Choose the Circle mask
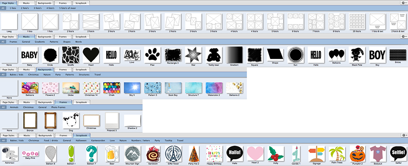 [x=50, y=55]
